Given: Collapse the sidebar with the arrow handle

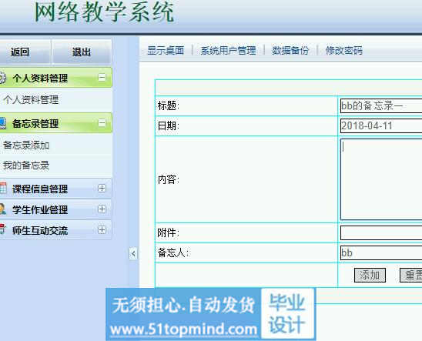Looking at the screenshot, I should click(133, 253).
